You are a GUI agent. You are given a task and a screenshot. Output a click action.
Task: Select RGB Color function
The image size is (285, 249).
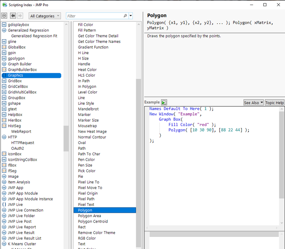pyautogui.click(x=87, y=238)
